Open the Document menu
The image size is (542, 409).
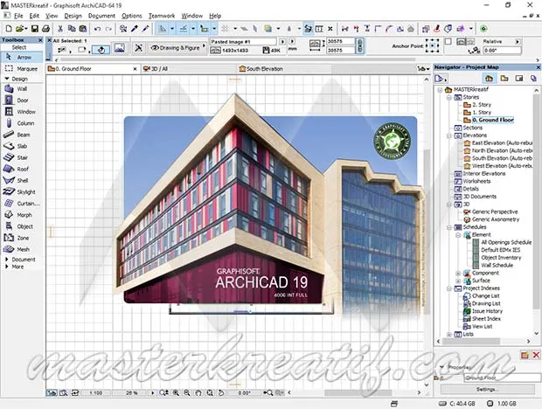[101, 16]
